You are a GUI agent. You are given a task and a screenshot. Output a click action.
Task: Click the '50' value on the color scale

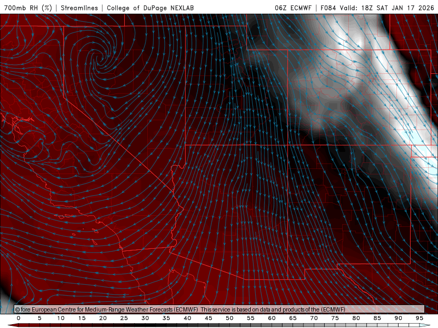[229, 318]
